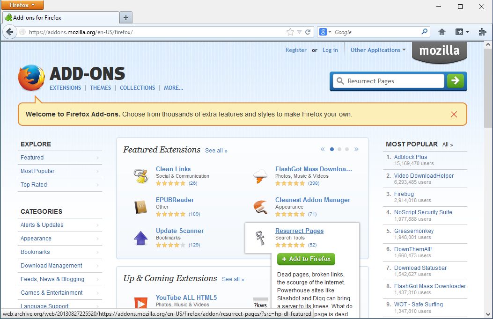Open the Feeds, News & Blogging category
This screenshot has width=493, height=319.
pyautogui.click(x=60, y=279)
